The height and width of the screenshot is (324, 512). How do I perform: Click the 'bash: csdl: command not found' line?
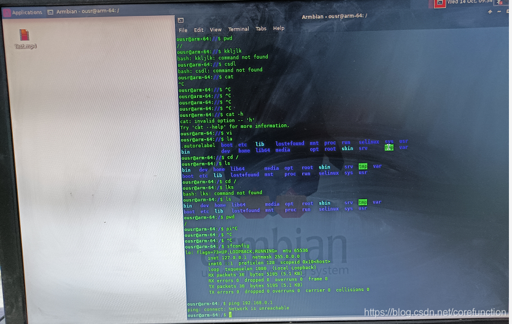tap(220, 70)
